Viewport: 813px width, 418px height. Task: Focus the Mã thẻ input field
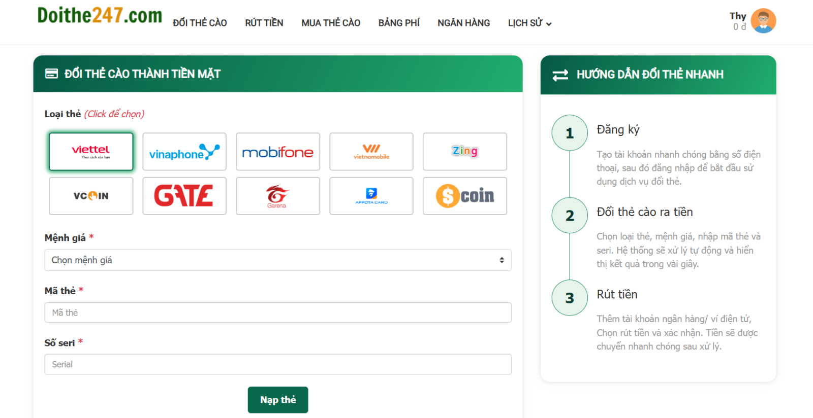[x=278, y=312]
